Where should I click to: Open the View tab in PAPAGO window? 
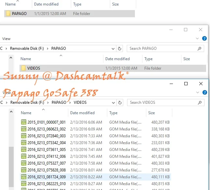point(6,39)
